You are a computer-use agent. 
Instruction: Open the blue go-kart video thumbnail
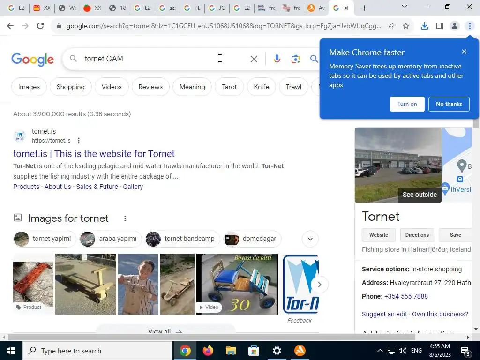(237, 284)
